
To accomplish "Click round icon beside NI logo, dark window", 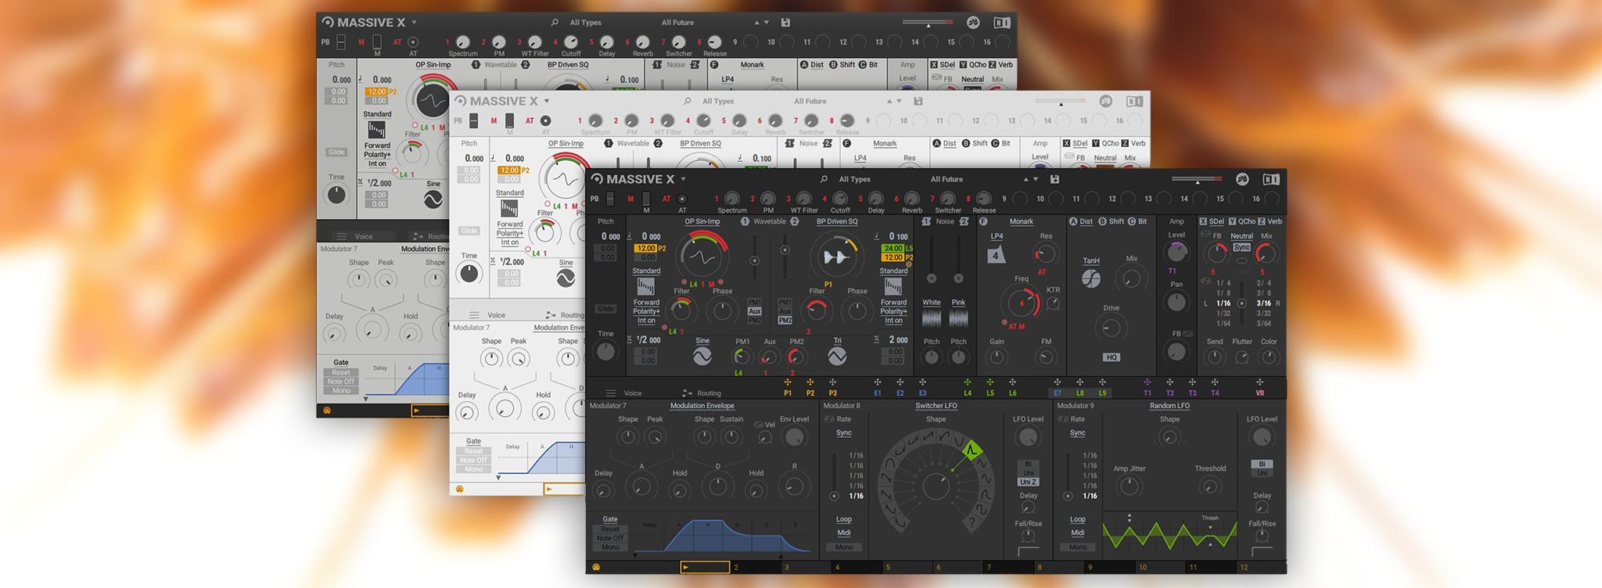I will [x=1242, y=179].
